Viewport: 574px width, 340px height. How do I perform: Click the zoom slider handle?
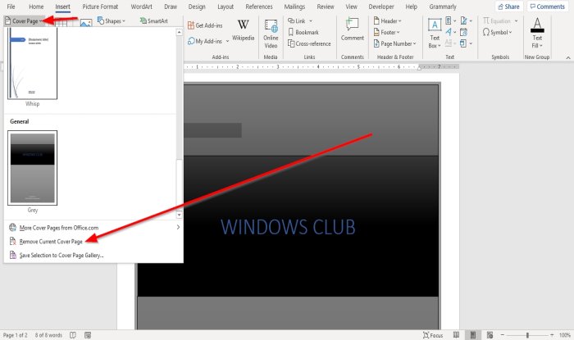527,335
